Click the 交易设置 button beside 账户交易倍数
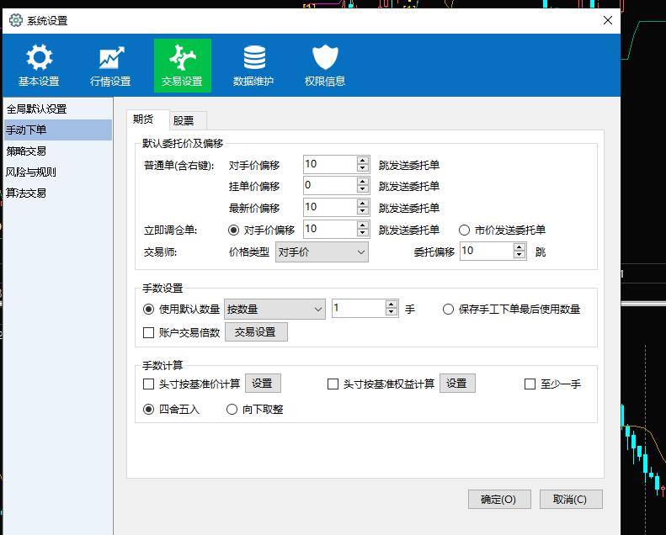This screenshot has width=666, height=535. click(255, 332)
